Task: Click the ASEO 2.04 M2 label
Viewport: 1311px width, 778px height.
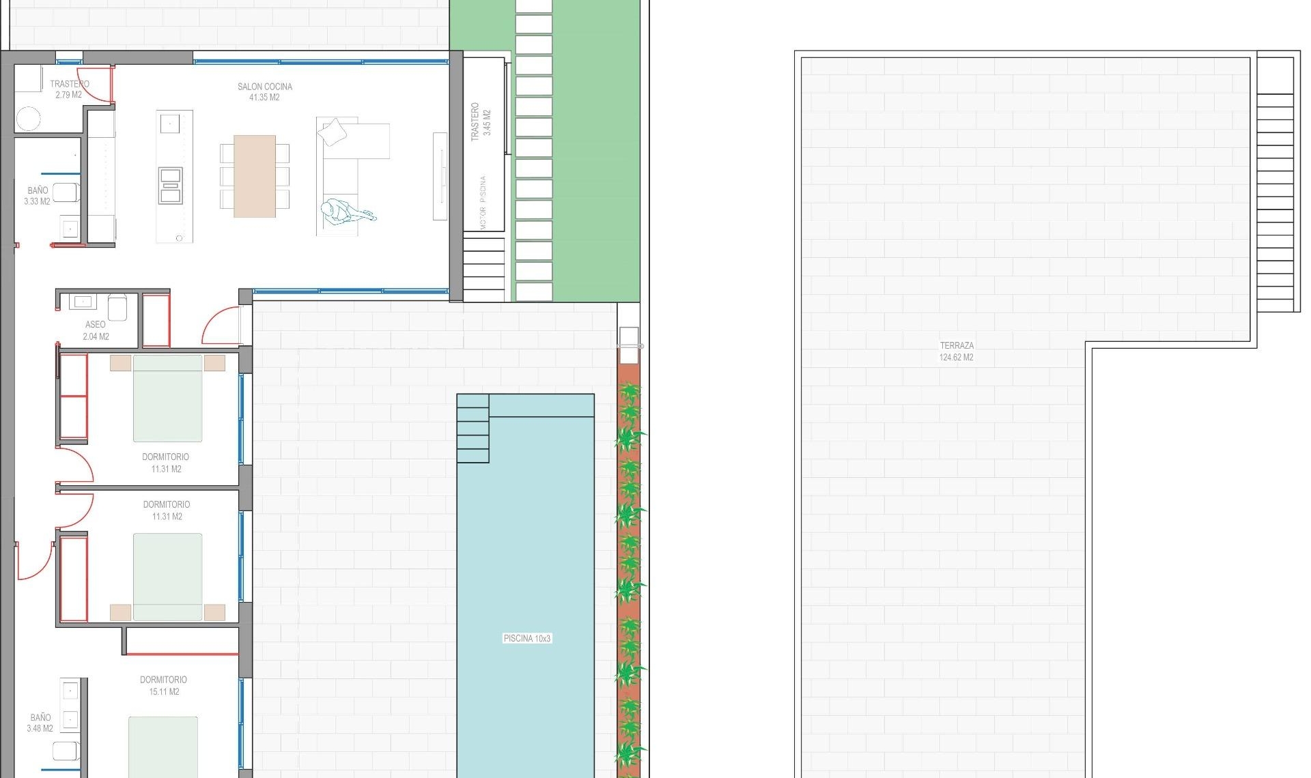Action: click(x=96, y=330)
